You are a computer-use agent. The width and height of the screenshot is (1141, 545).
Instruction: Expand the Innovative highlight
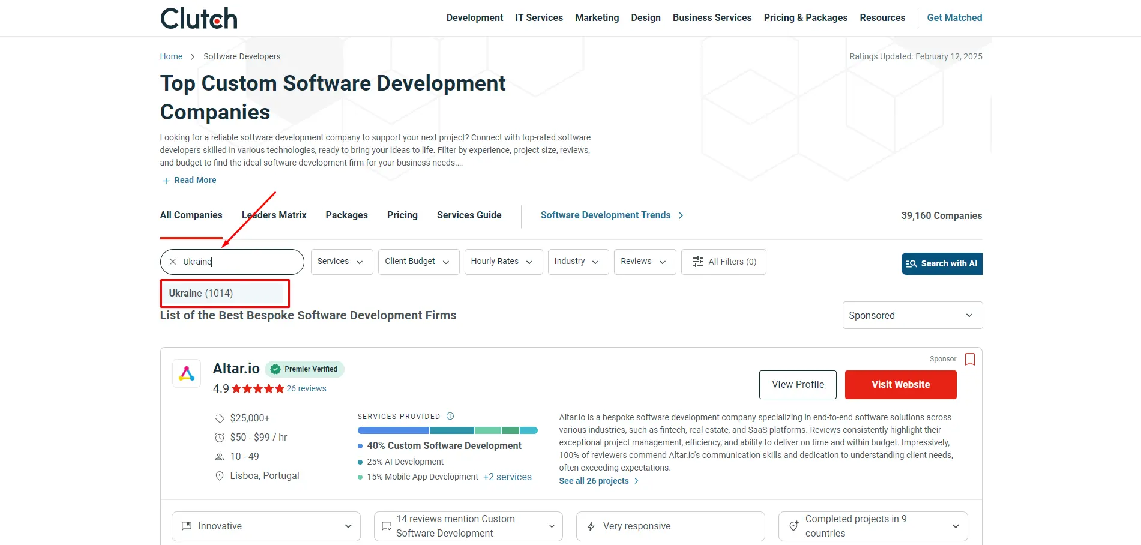click(266, 526)
